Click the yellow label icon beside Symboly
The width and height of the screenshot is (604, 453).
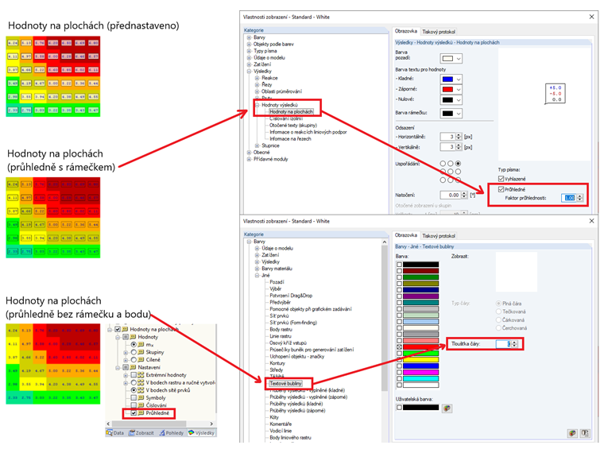tap(141, 397)
